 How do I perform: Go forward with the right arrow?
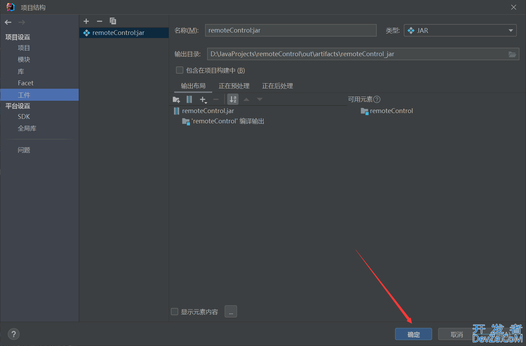(22, 22)
